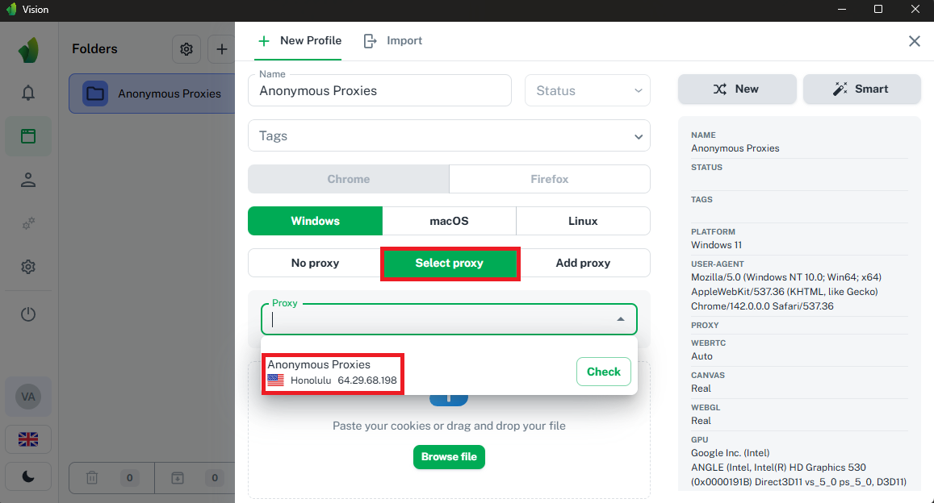Open notifications via the bell icon
934x503 pixels.
click(x=27, y=93)
